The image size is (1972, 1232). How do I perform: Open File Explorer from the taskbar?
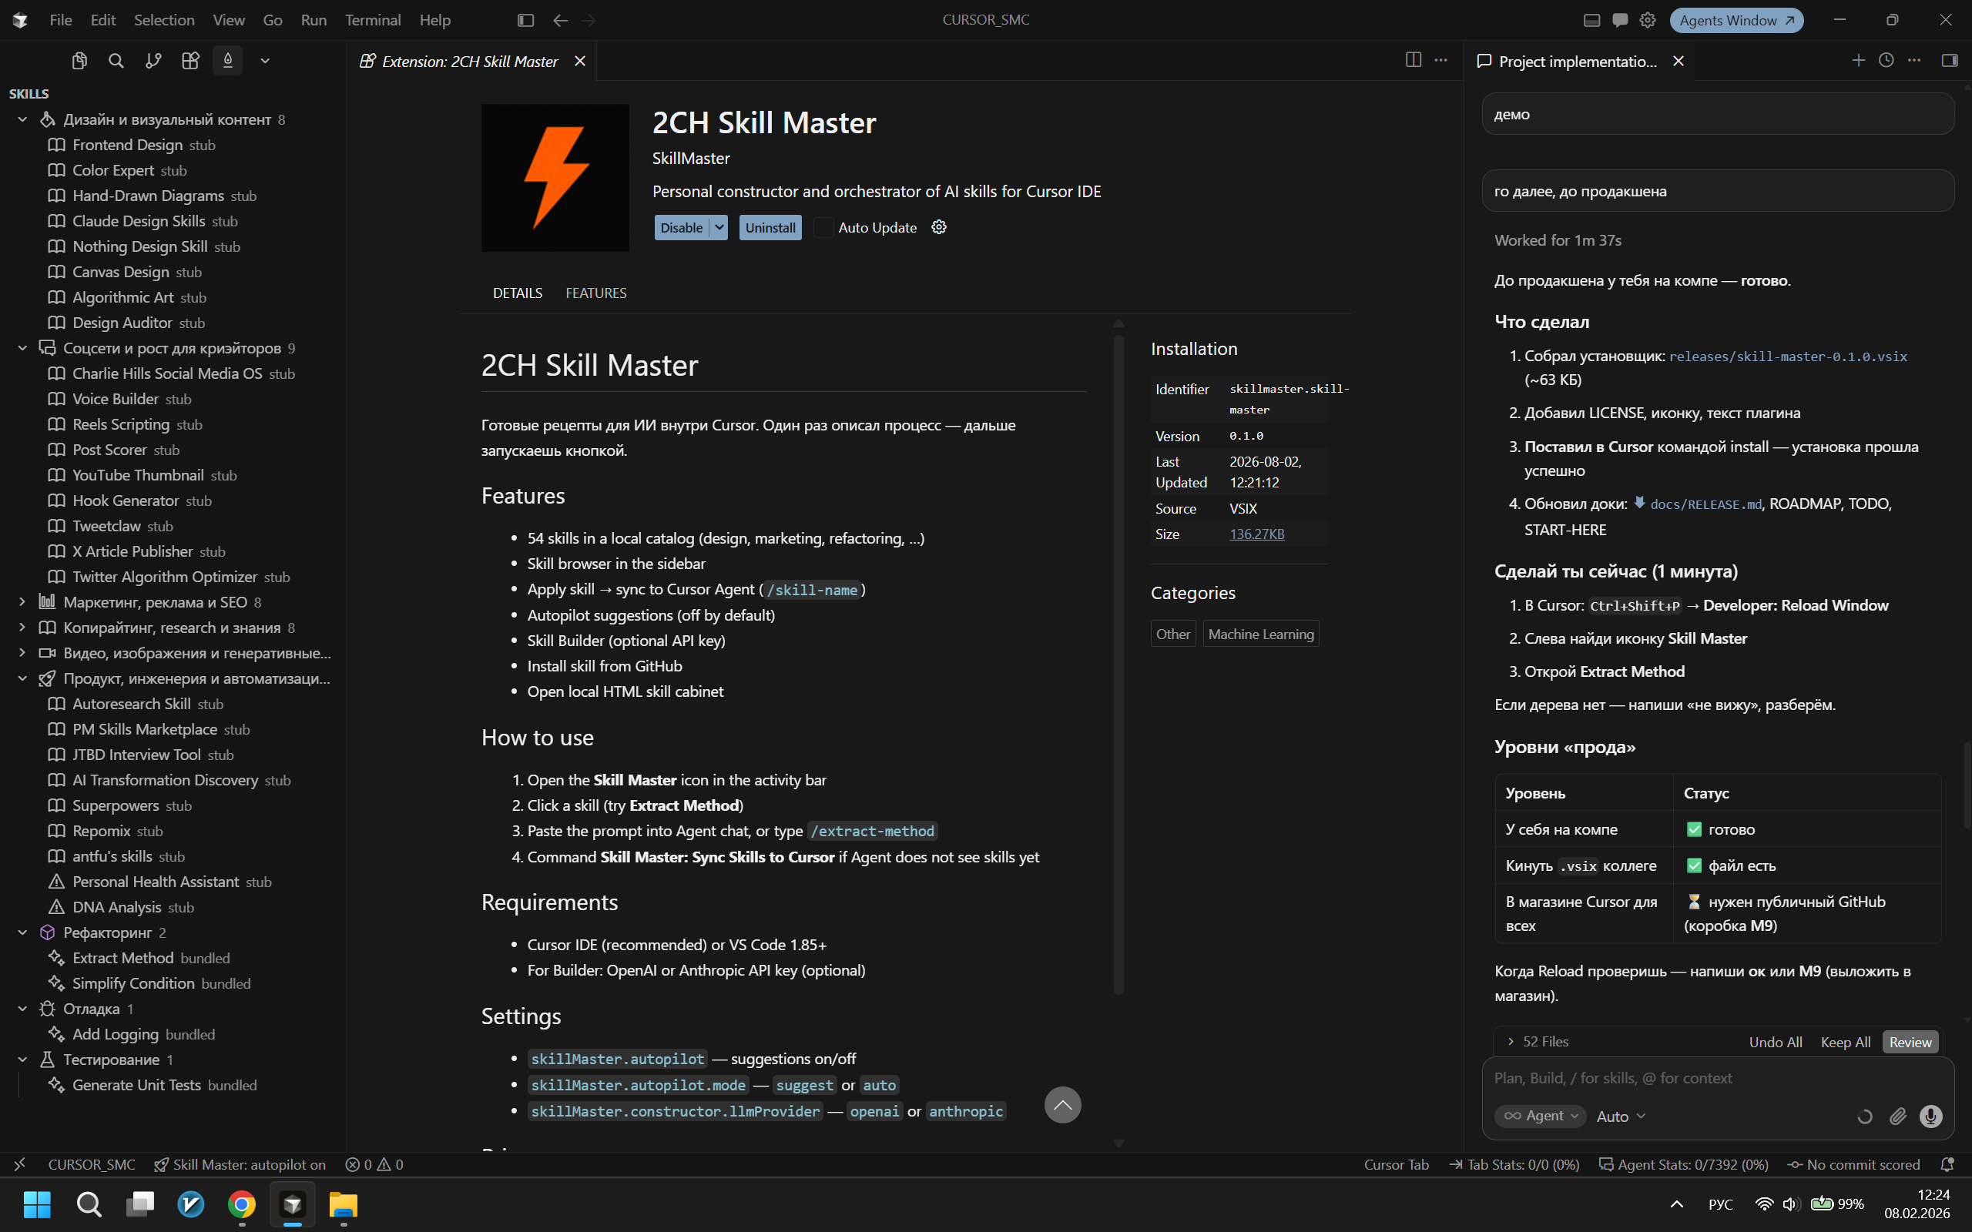click(x=343, y=1204)
